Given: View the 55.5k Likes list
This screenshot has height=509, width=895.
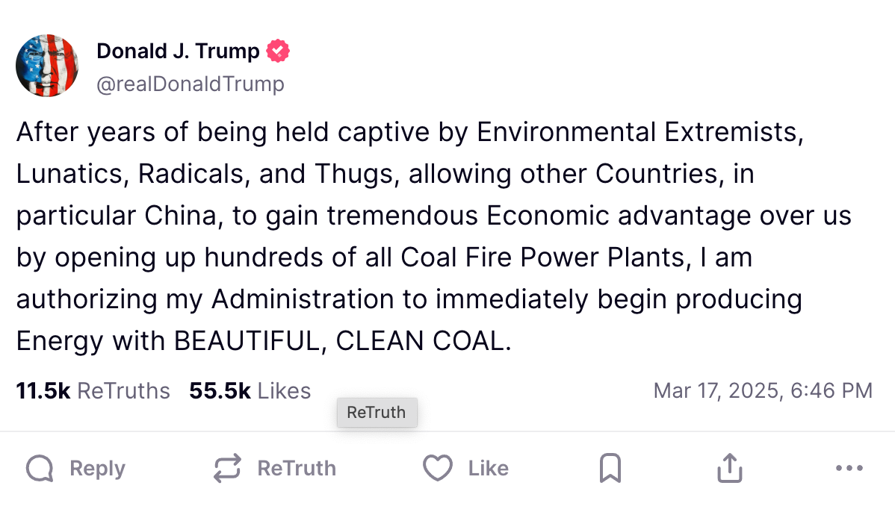Looking at the screenshot, I should (250, 390).
